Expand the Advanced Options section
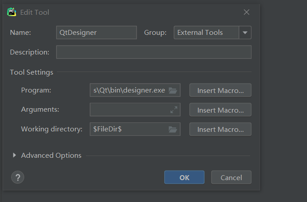Viewport: 307px width, 202px height. tap(14, 156)
